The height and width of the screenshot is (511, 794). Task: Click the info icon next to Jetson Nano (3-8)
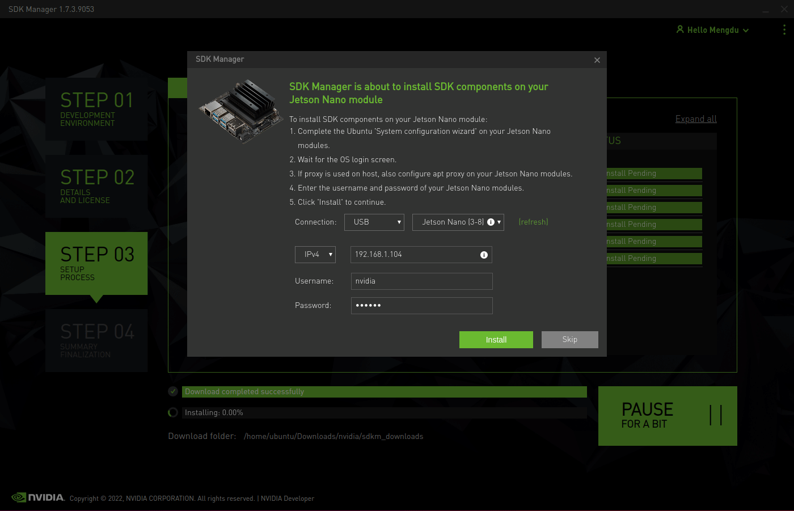[491, 222]
